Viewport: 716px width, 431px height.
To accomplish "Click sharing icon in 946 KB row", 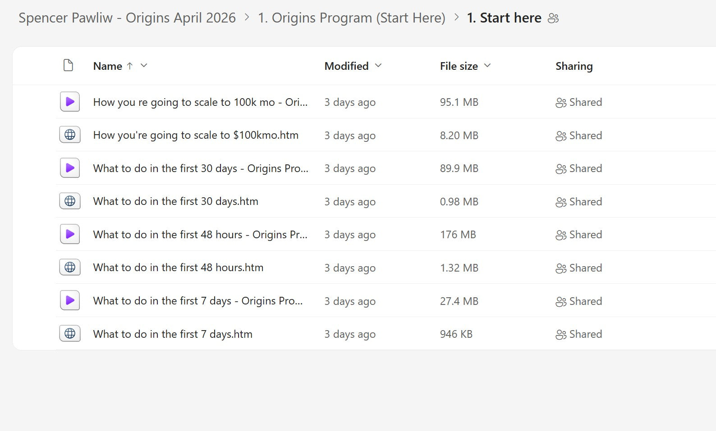I will click(561, 335).
